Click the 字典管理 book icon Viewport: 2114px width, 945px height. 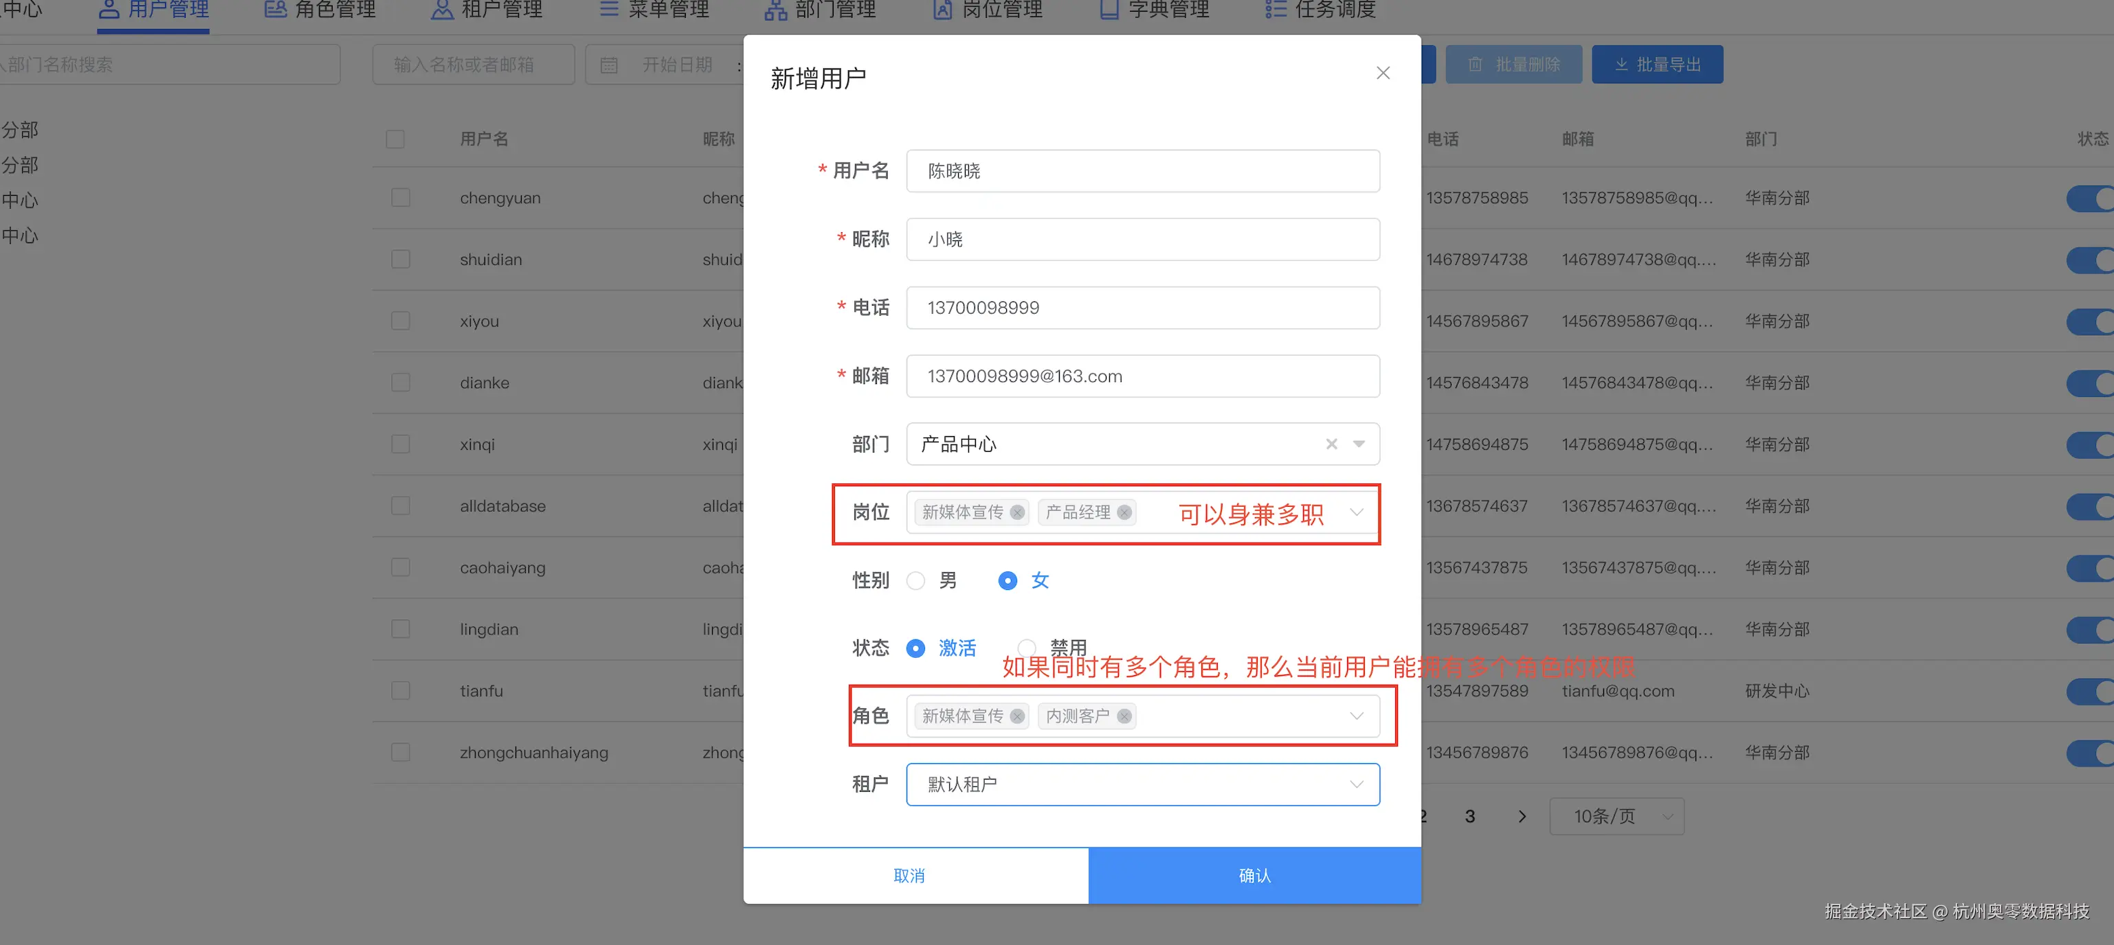pyautogui.click(x=1109, y=10)
